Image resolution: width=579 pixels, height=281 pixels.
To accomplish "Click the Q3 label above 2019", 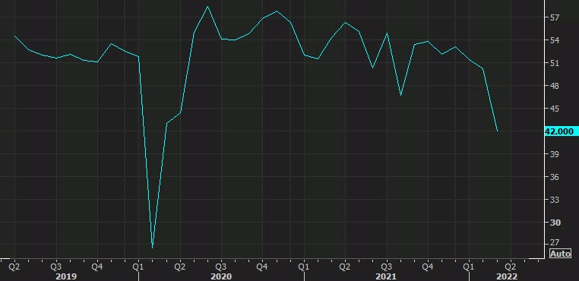I will tap(56, 267).
